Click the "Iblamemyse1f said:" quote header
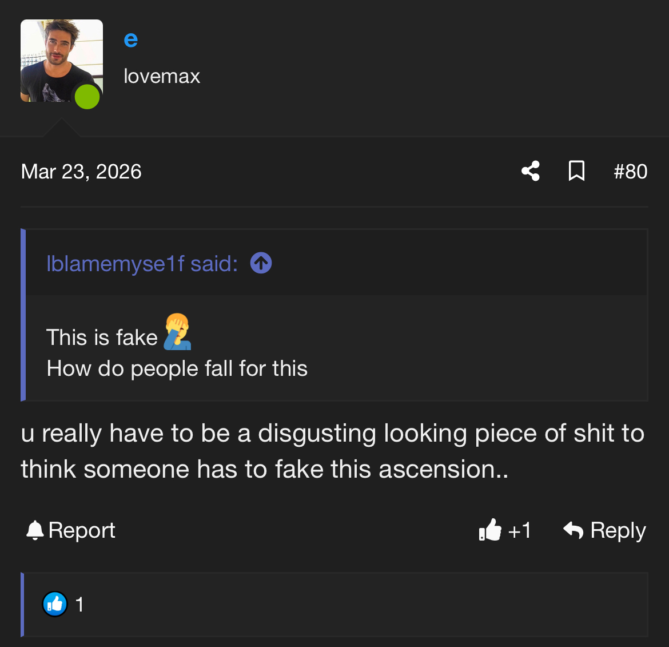This screenshot has height=647, width=669. coord(142,264)
